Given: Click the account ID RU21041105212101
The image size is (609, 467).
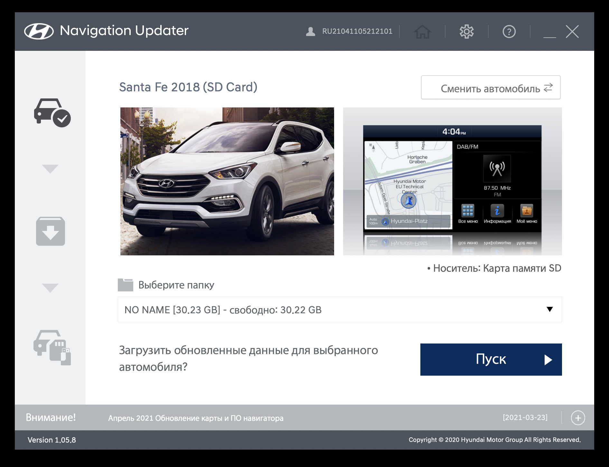Looking at the screenshot, I should pyautogui.click(x=357, y=31).
